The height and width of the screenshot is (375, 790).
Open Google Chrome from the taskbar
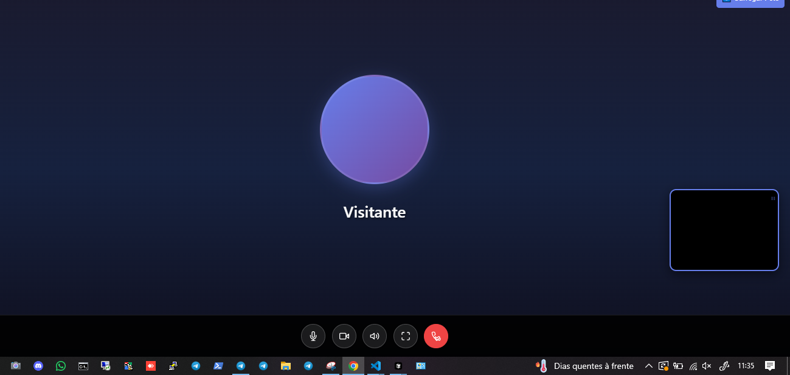coord(353,366)
